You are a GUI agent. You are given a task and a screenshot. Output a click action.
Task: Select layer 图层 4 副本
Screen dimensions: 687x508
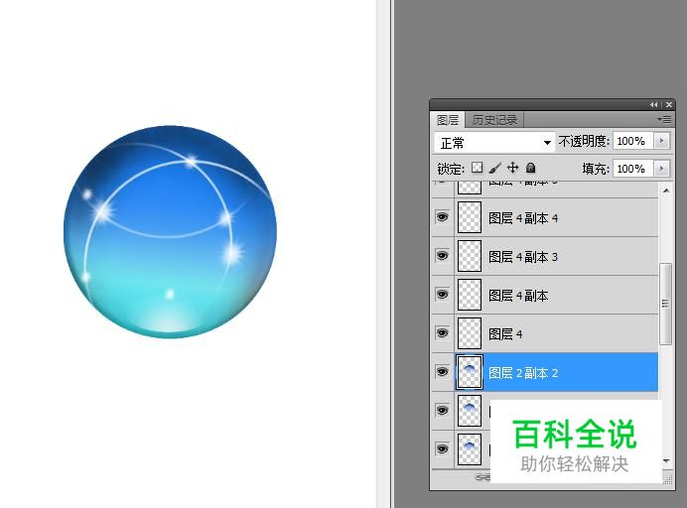pyautogui.click(x=545, y=295)
